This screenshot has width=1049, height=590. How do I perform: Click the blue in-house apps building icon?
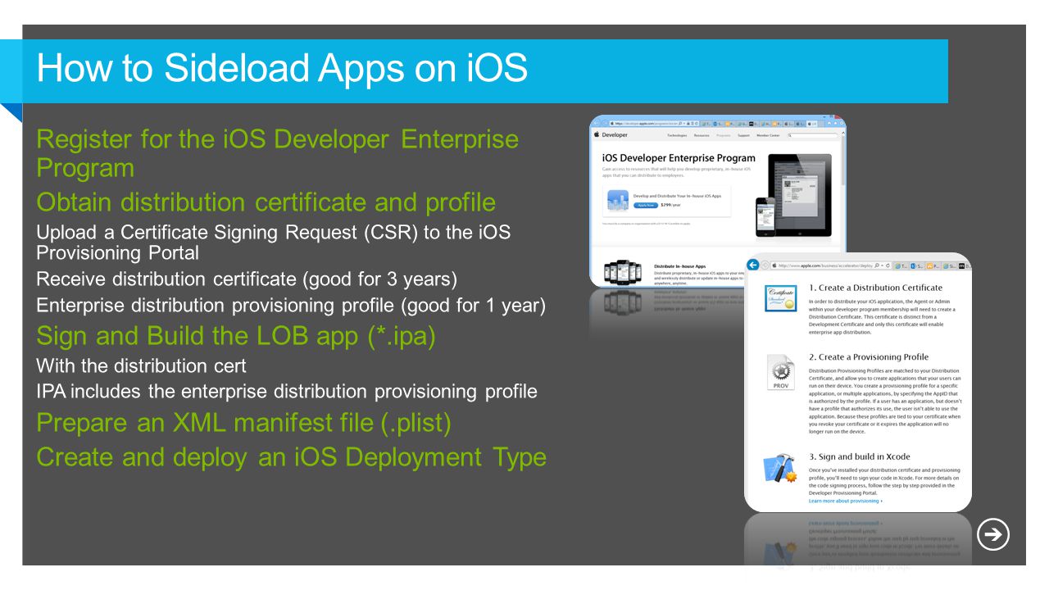point(618,200)
